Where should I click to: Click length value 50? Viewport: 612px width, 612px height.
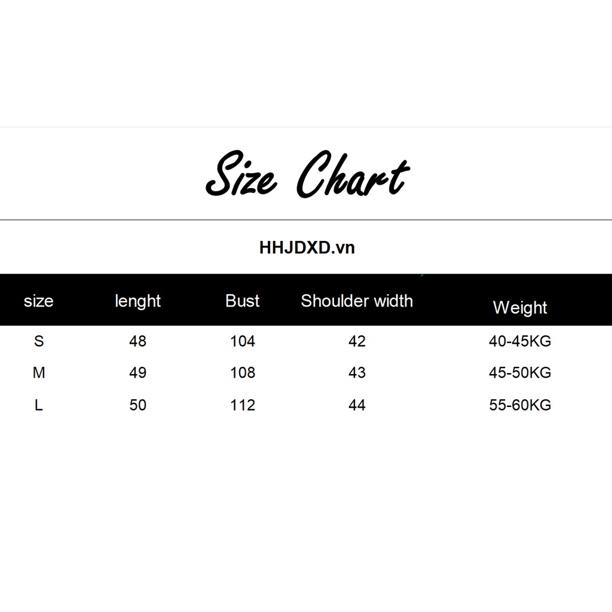click(137, 405)
